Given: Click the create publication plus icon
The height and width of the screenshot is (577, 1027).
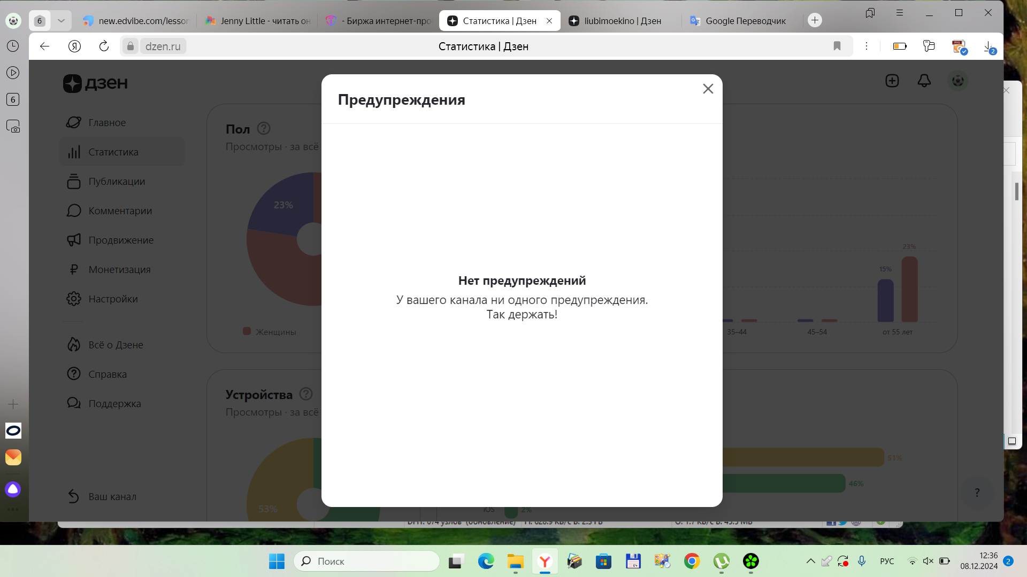Looking at the screenshot, I should coord(892,81).
